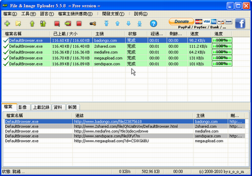
Task: Open the 檔案 menu in the menu bar
Action: [x=9, y=14]
